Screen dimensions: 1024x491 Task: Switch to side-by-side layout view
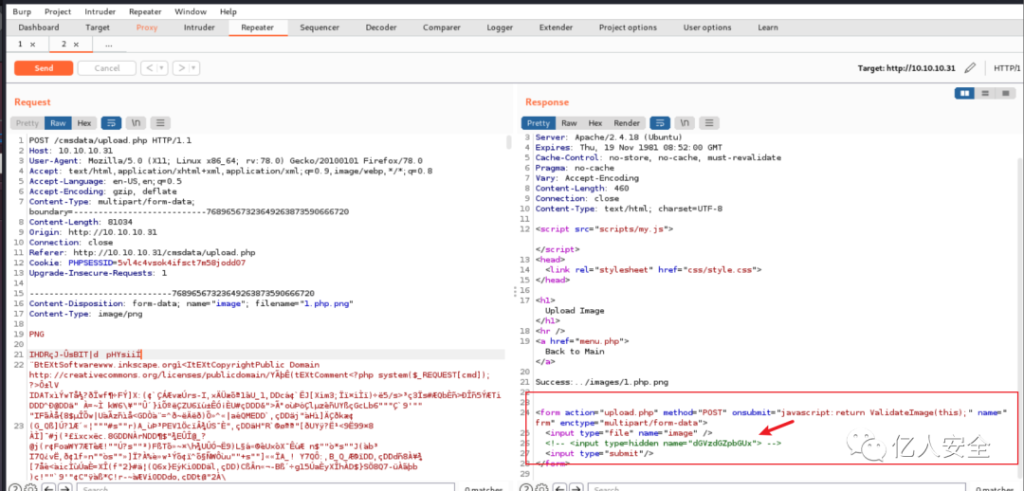pyautogui.click(x=964, y=94)
